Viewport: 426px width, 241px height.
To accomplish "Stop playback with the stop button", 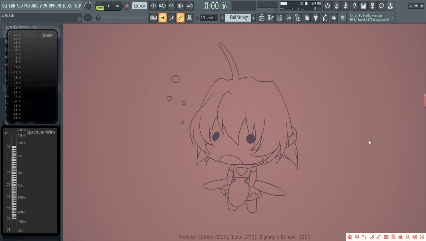I will pos(117,6).
